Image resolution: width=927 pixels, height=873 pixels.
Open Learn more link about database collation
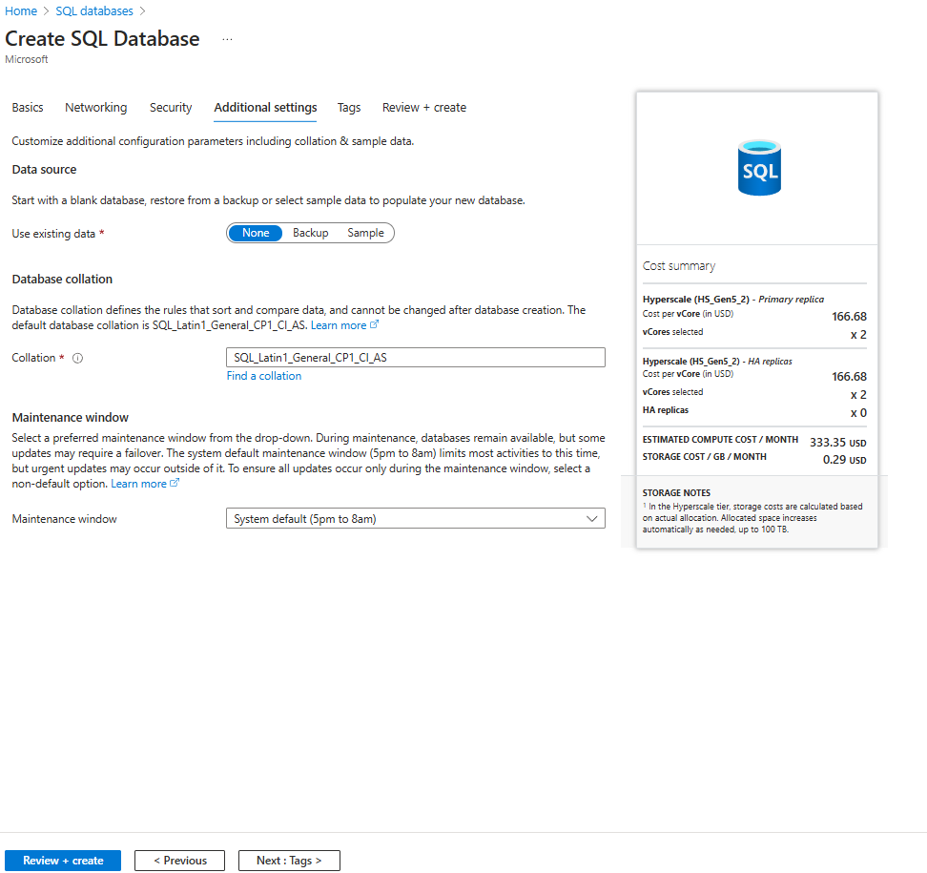[x=339, y=325]
